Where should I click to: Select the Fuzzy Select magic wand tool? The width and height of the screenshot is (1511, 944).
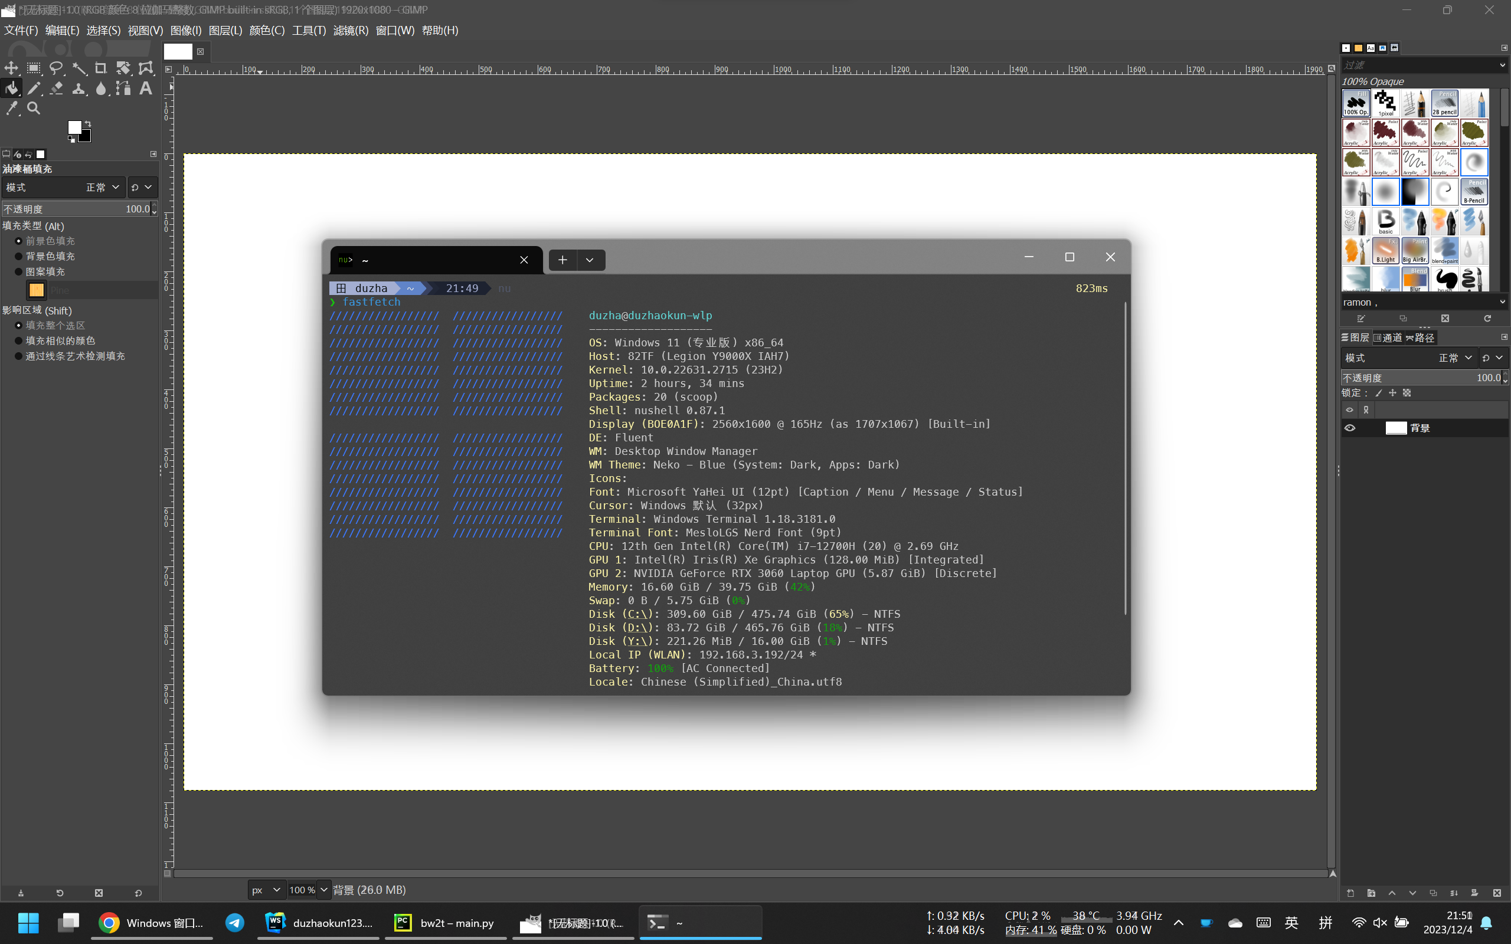tap(79, 68)
